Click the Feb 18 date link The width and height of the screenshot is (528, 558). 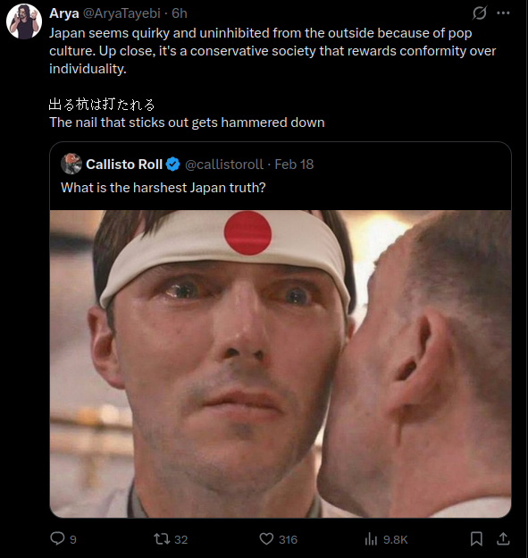(294, 165)
